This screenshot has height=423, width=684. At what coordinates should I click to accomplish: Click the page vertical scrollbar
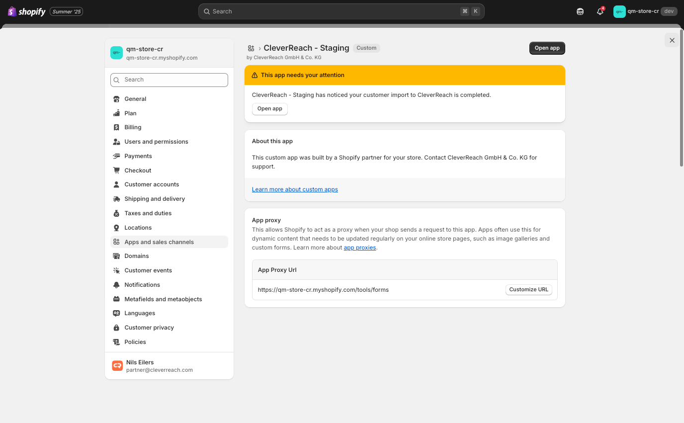coord(682,97)
